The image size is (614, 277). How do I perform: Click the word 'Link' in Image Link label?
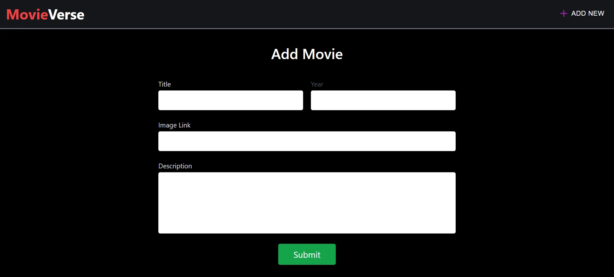(x=185, y=125)
